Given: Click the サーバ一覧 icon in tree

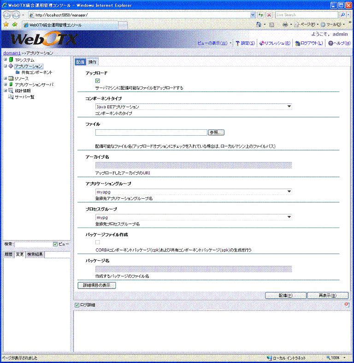Looking at the screenshot, I should click(x=11, y=97).
